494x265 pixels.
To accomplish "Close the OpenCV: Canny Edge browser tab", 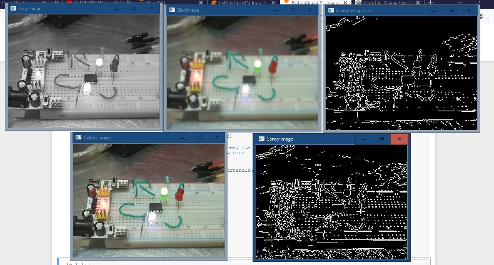I will point(418,2).
